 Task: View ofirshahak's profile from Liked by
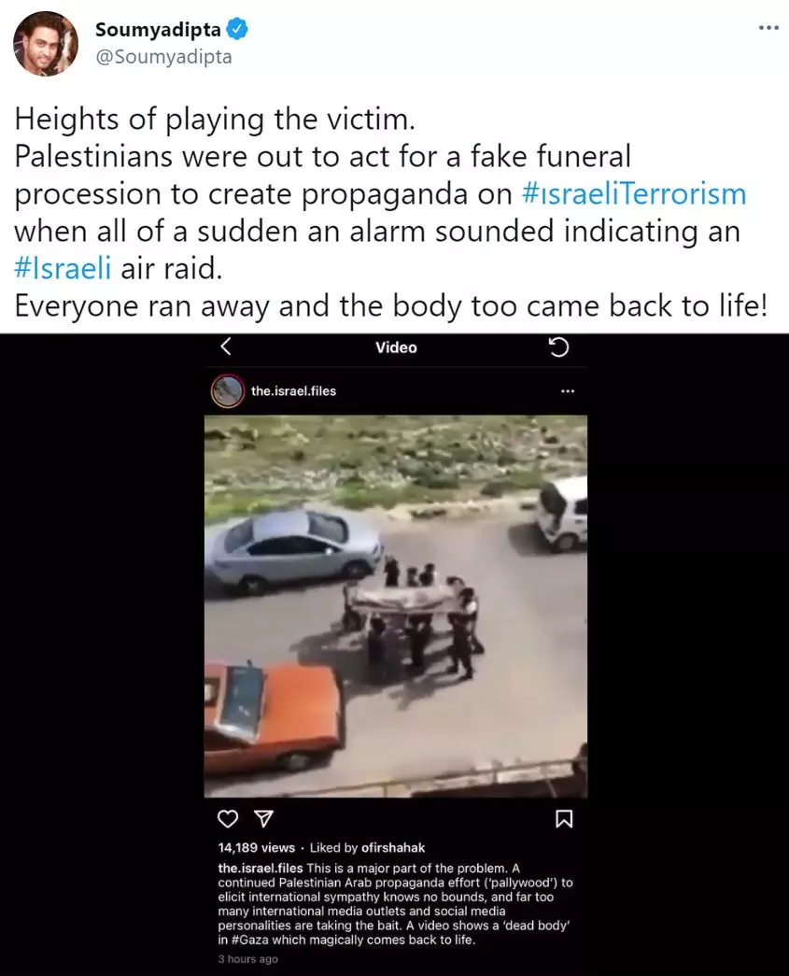tap(393, 848)
